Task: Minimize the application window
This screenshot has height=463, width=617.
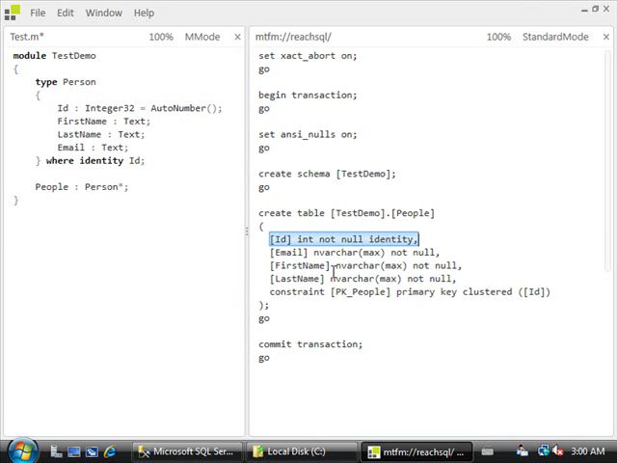Action: click(584, 10)
